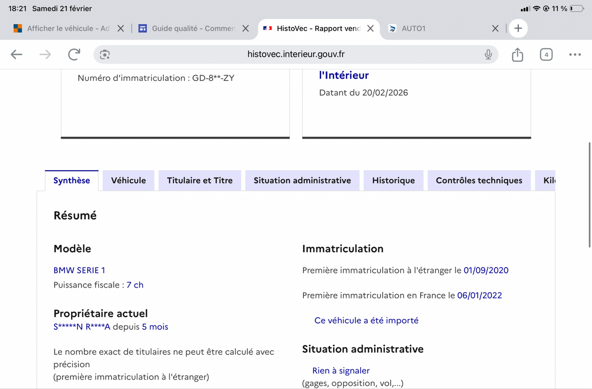Tap the histovec.interieur.gouv.fr address field
This screenshot has width=592, height=389.
(x=296, y=55)
